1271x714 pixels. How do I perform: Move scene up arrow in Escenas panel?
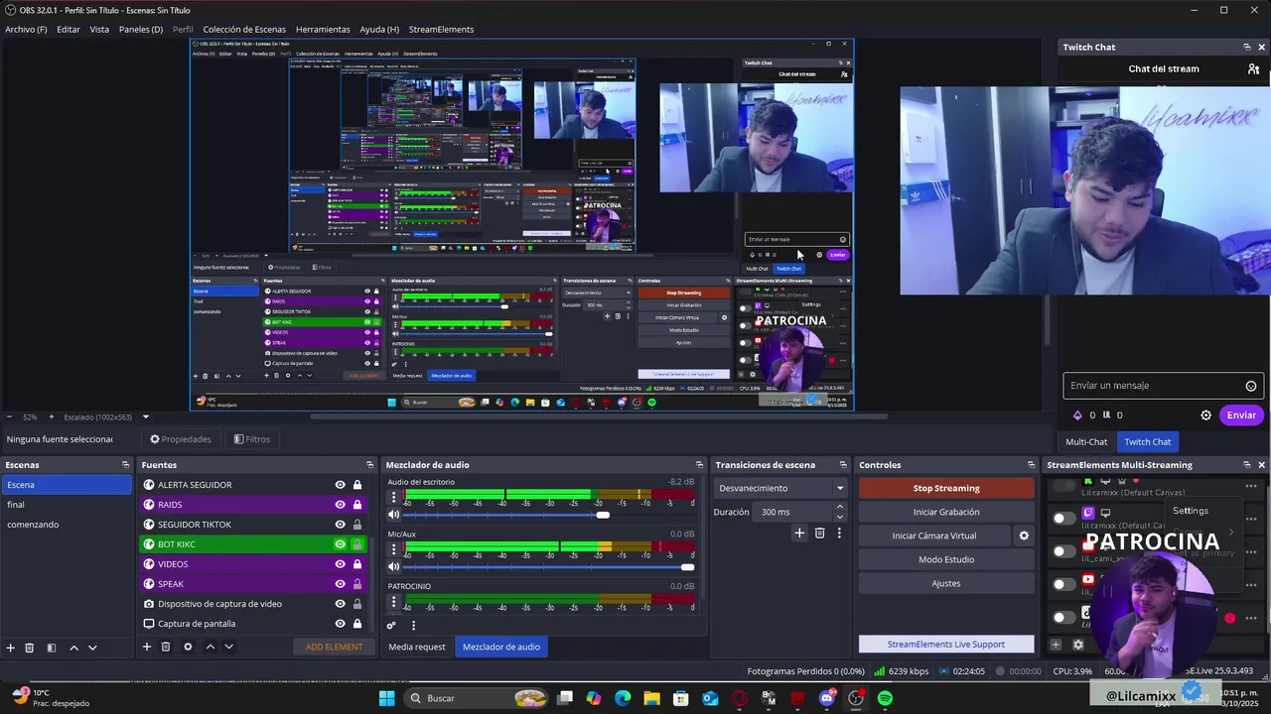click(x=73, y=648)
